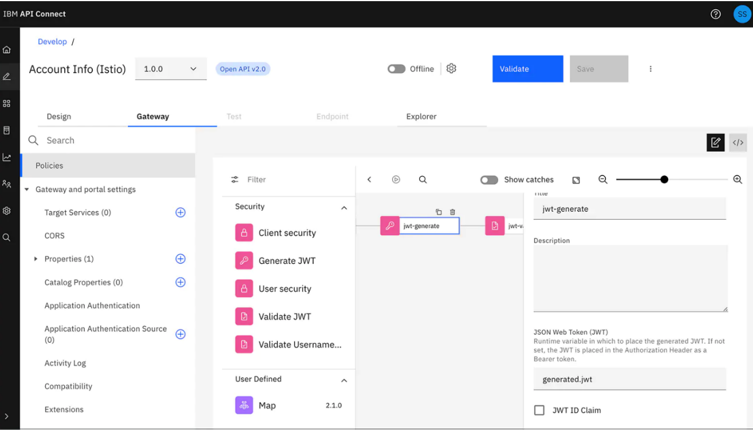Add a Property with plus icon

[x=180, y=259]
